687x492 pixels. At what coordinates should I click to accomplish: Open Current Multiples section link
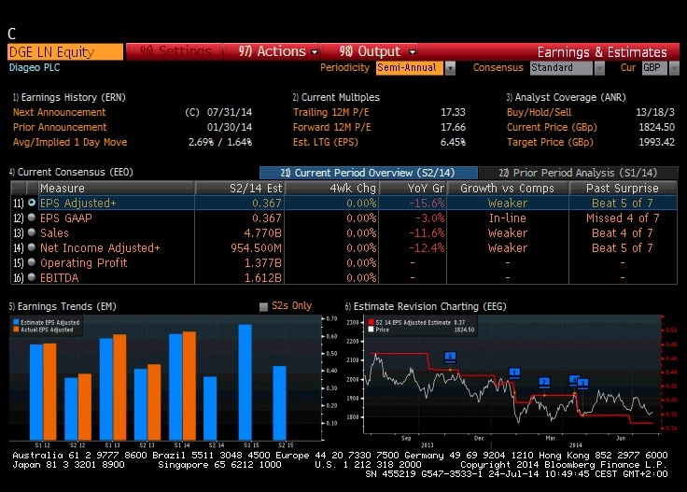pyautogui.click(x=336, y=97)
